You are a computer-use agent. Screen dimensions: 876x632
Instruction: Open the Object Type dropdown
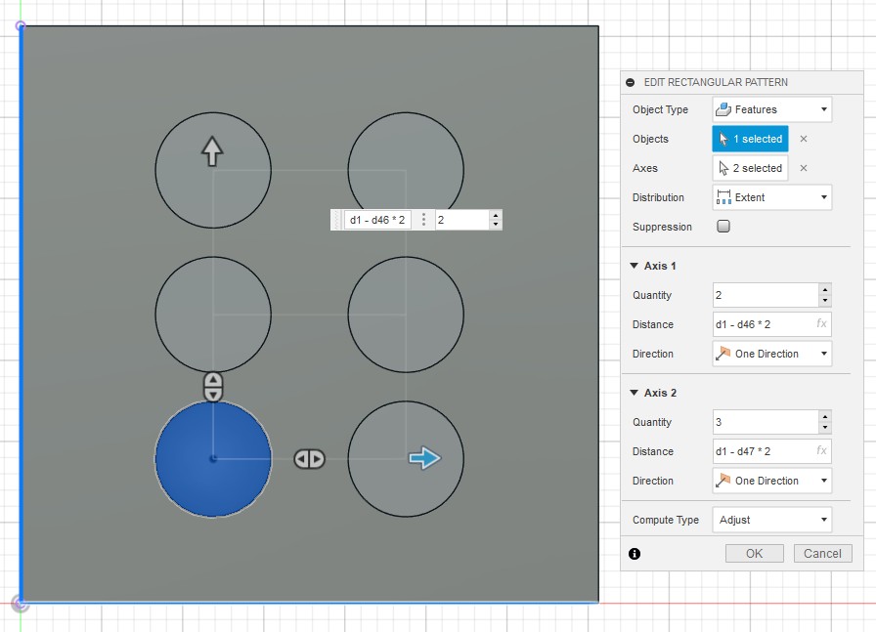click(771, 109)
